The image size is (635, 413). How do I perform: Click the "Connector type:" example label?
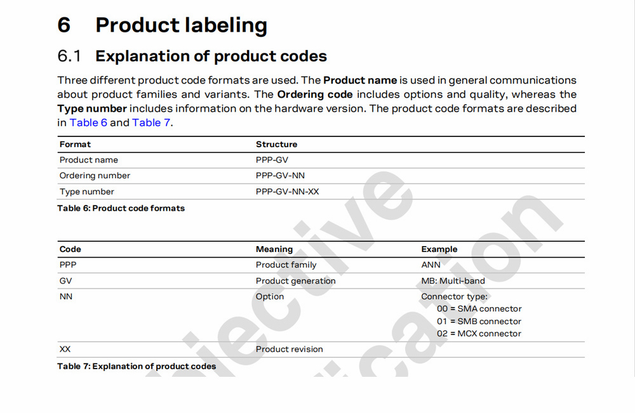[454, 297]
